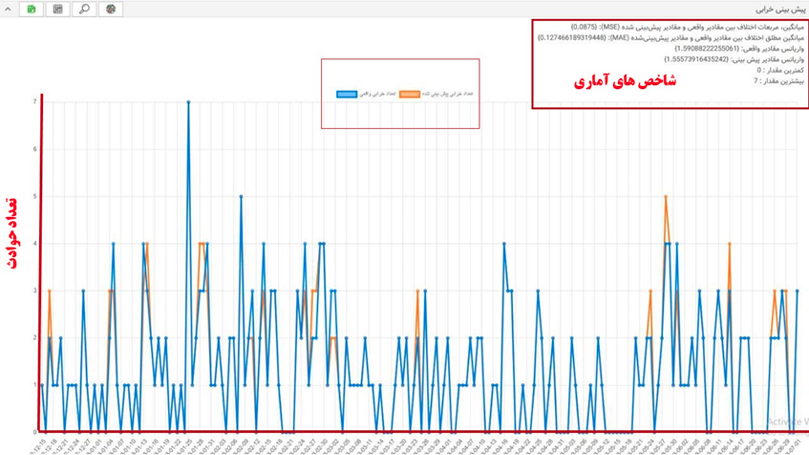Click the MAE statistic value line
This screenshot has height=455, width=809.
671,37
